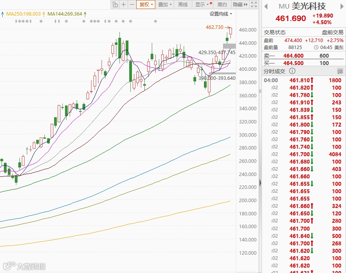Click the blue up arrow before MA250 label
The image size is (346, 273).
[3, 14]
